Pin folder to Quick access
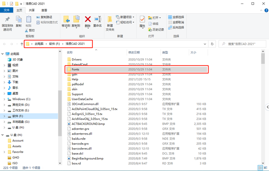Viewport: 269px width, 171px height. point(7,24)
